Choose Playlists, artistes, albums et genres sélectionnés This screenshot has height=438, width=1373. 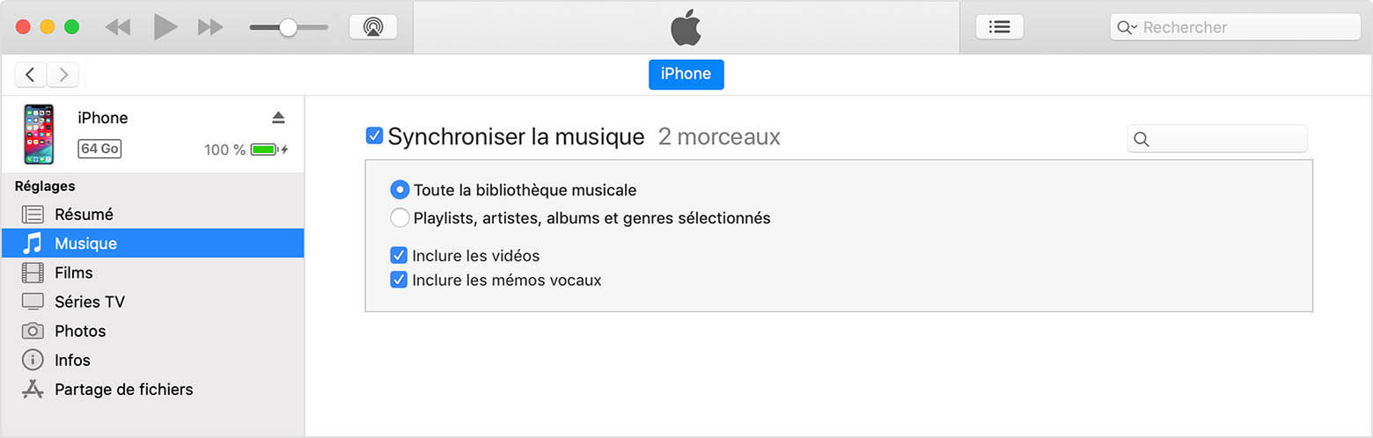click(400, 217)
